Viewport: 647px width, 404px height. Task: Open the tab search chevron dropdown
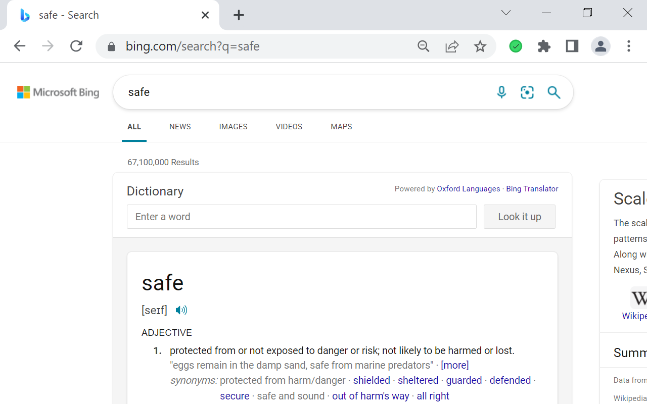point(505,13)
